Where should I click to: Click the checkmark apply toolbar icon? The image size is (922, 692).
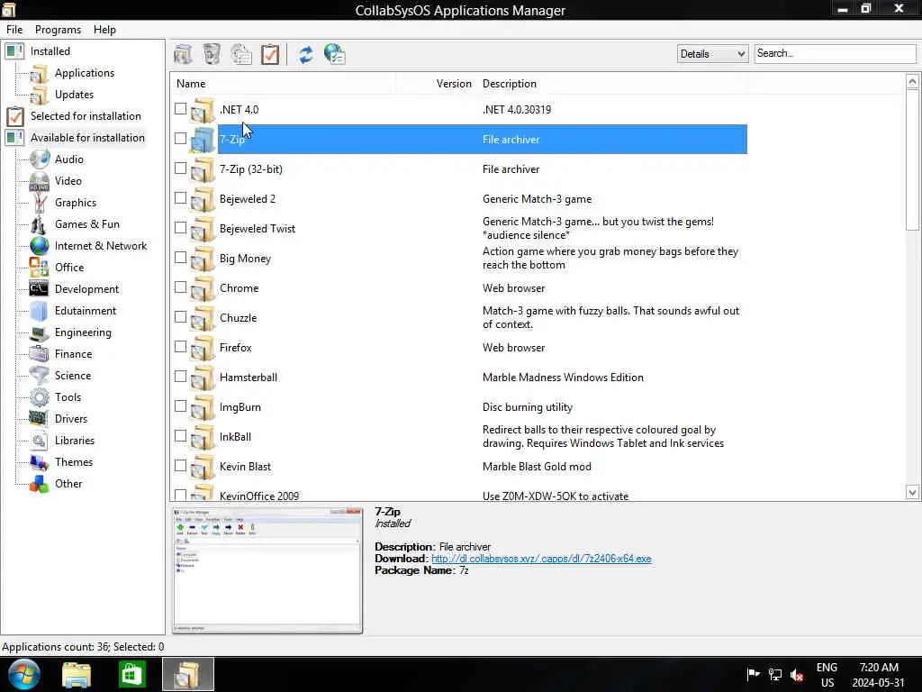(x=270, y=54)
